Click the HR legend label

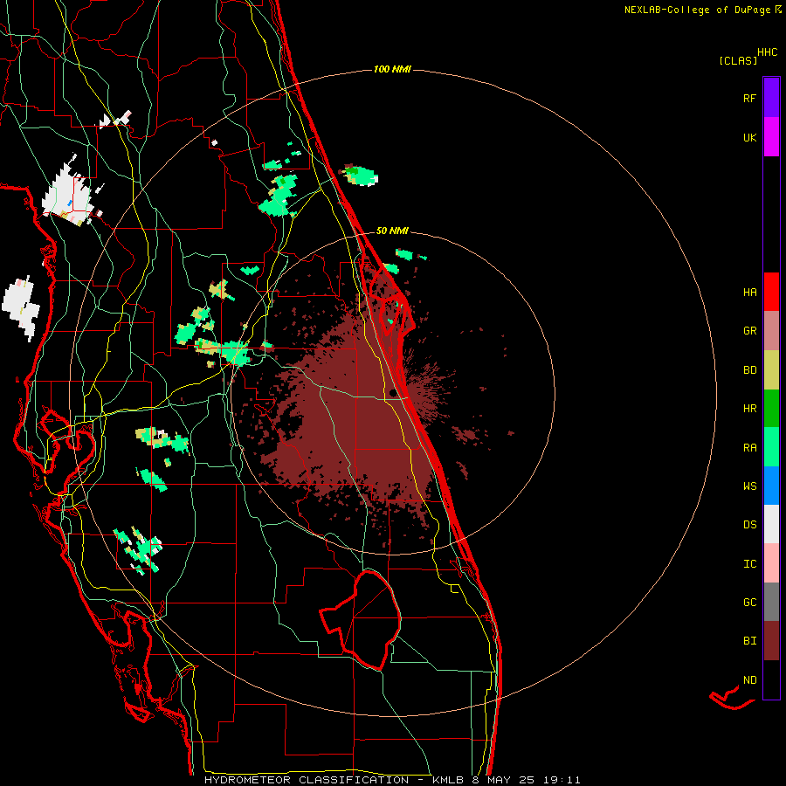coord(749,409)
